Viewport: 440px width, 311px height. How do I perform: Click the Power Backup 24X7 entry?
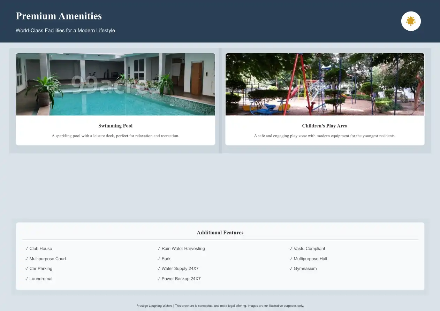(181, 279)
